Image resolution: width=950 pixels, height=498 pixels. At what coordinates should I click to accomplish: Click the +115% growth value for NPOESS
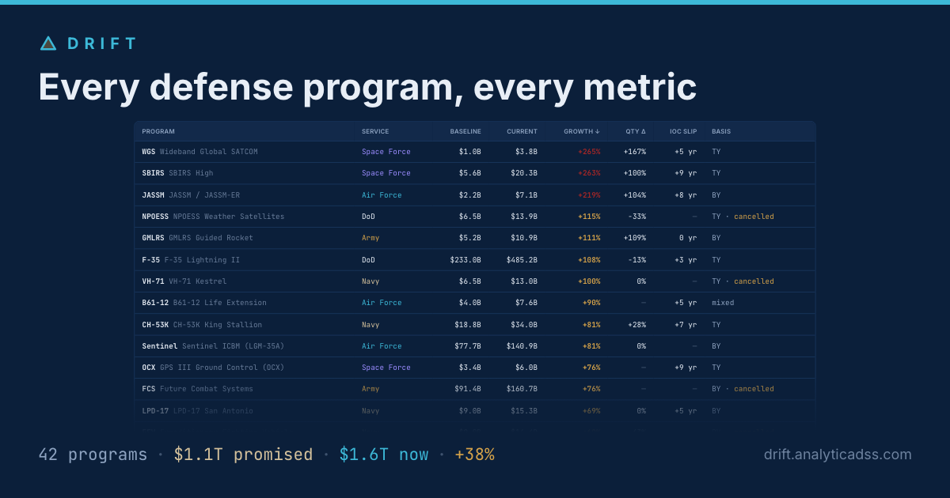pyautogui.click(x=589, y=217)
